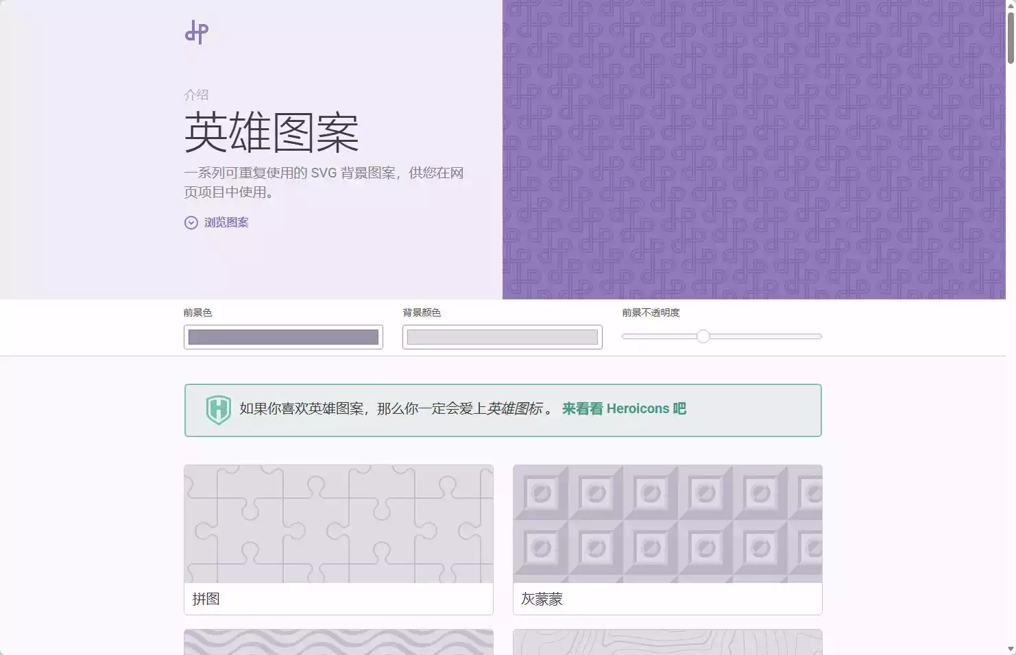Select the 拼图 pattern preview
1016x655 pixels.
[339, 524]
